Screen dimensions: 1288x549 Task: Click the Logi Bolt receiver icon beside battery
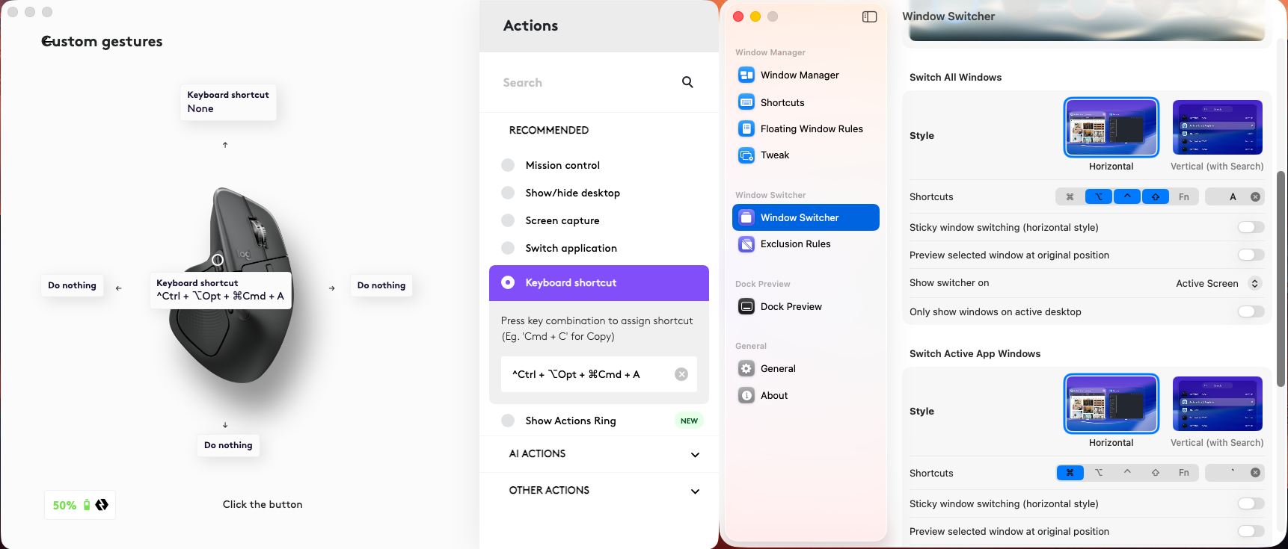[x=102, y=505]
